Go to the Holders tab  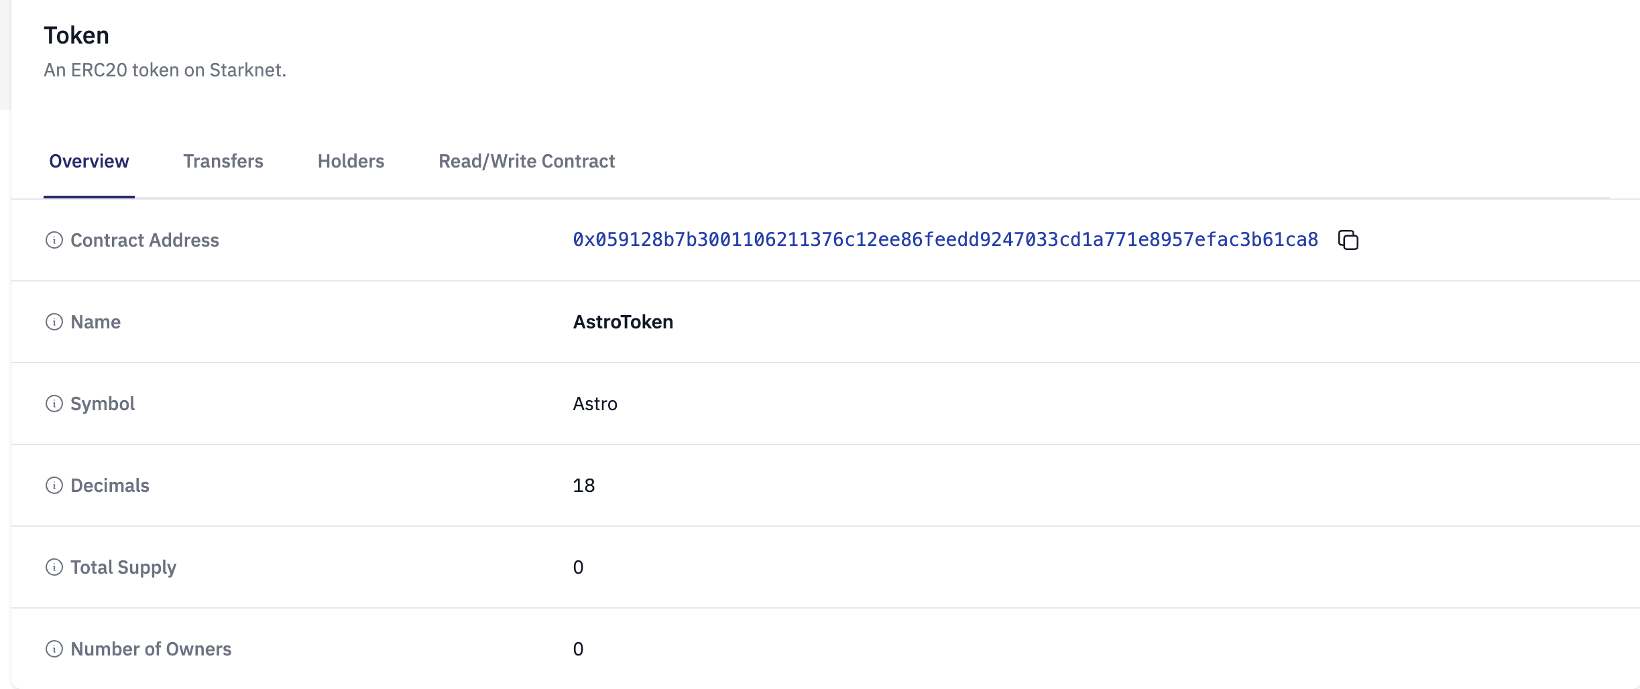tap(351, 162)
